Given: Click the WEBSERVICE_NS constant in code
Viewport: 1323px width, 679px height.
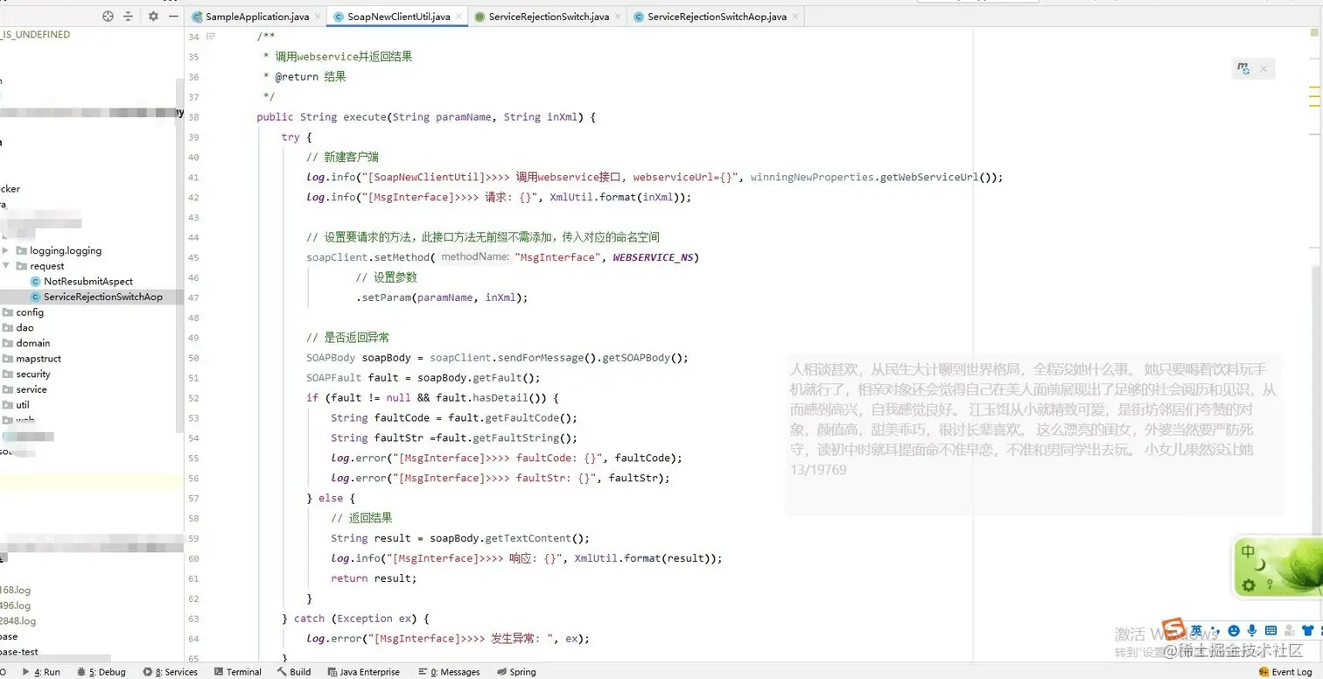Looking at the screenshot, I should tap(653, 257).
